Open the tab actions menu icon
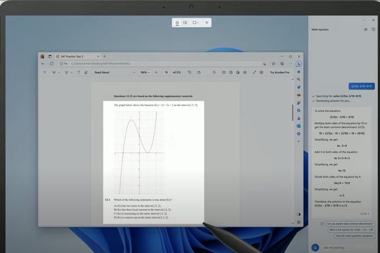This screenshot has height=253, width=380. coord(50,56)
